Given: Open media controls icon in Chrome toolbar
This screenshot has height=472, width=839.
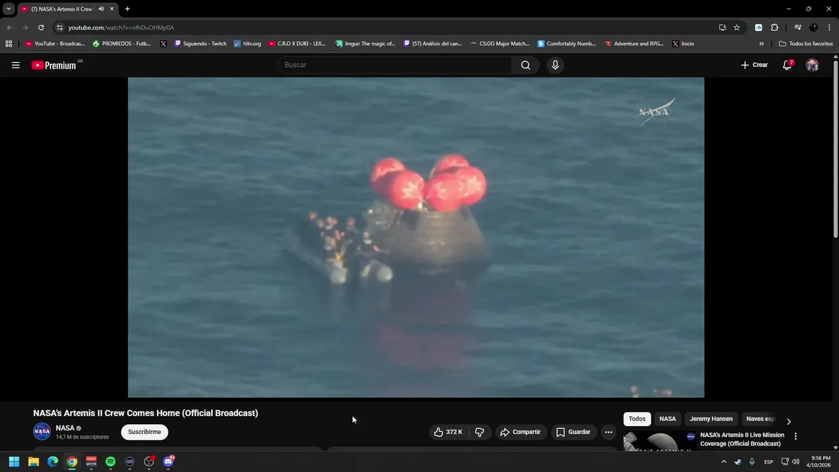Looking at the screenshot, I should 798,28.
